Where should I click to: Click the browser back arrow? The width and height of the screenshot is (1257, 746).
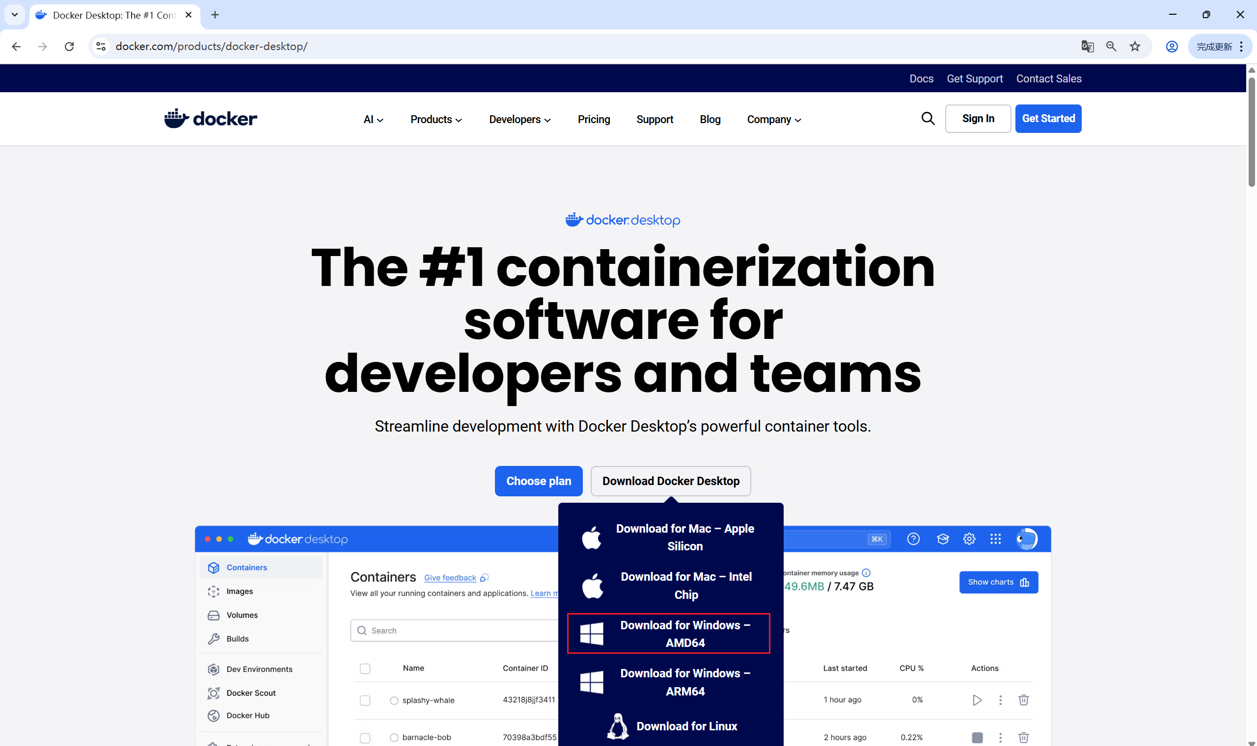coord(16,46)
